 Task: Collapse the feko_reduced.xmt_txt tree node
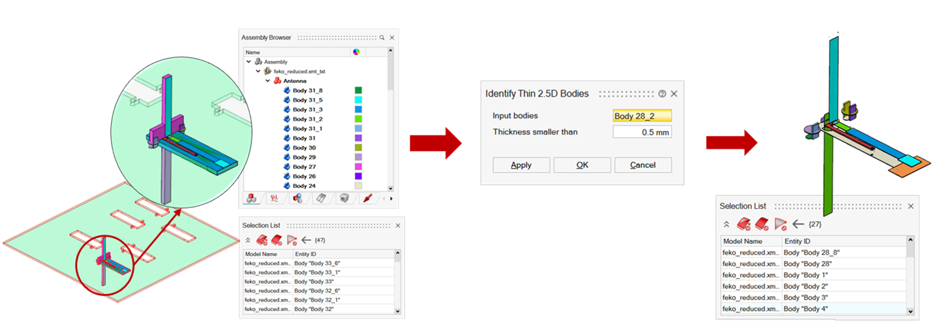click(258, 72)
